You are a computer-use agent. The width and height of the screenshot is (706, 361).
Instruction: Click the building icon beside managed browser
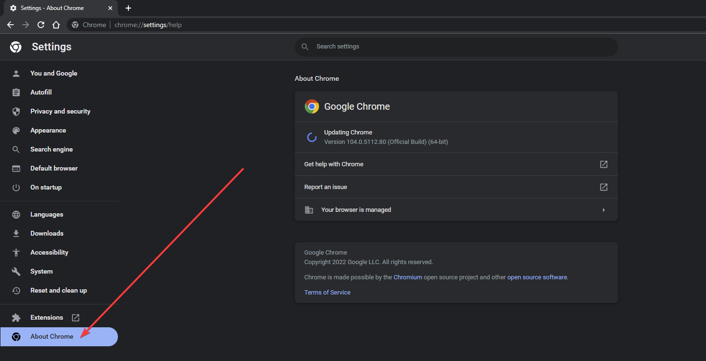click(x=309, y=209)
